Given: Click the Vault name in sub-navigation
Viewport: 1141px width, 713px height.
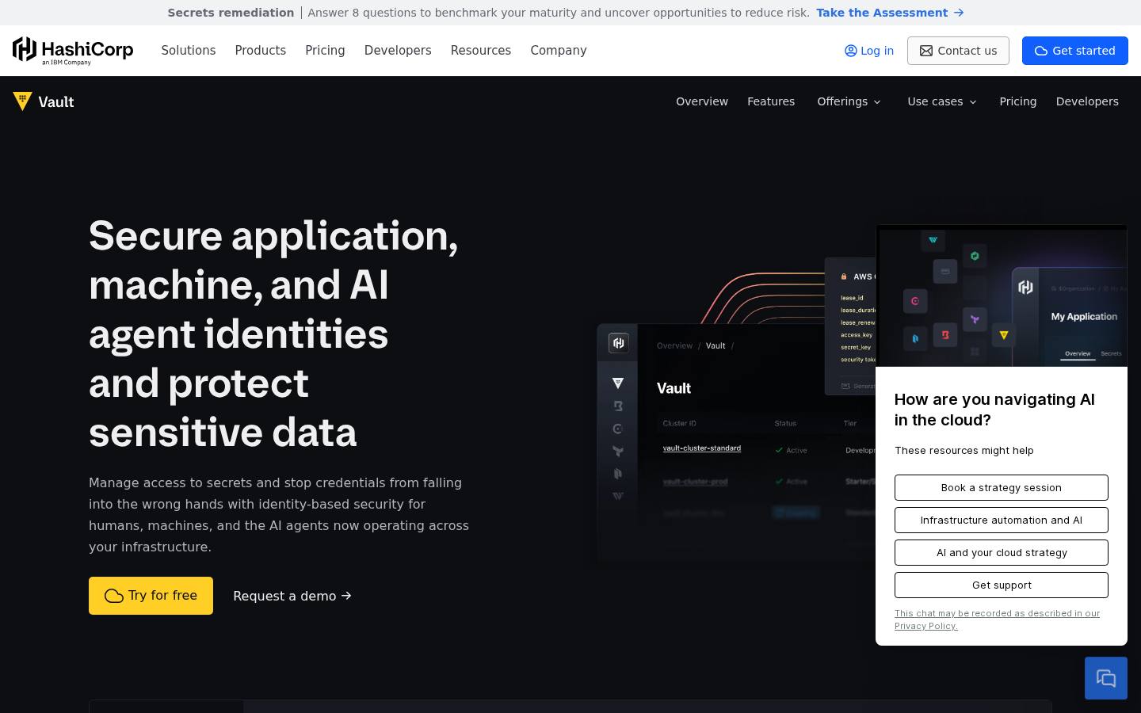Looking at the screenshot, I should click(56, 101).
